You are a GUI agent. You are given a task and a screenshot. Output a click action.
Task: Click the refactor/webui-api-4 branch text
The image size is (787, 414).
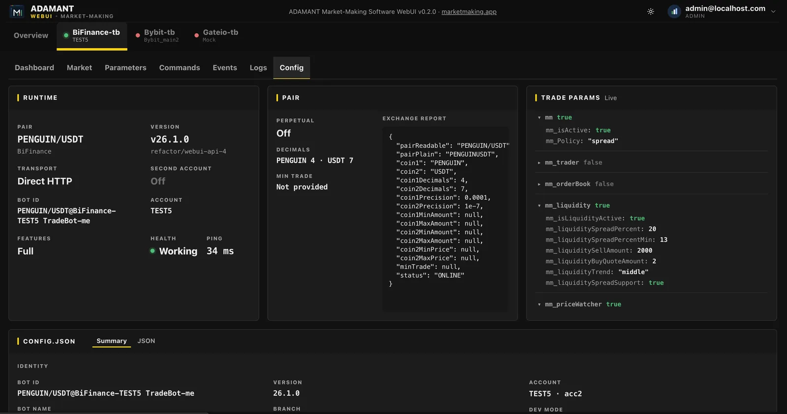188,151
